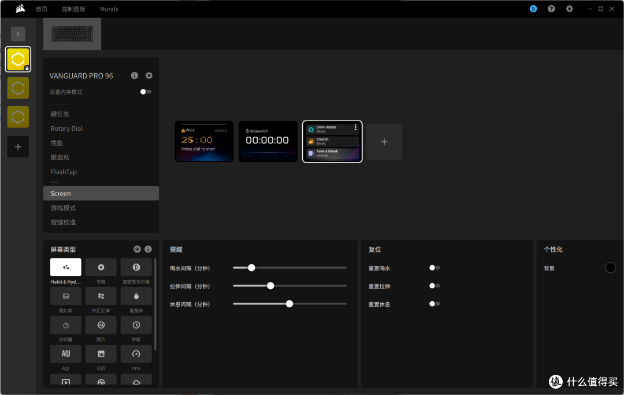Select the FPS gauge screen type
Screen dimensions: 624x395
(x=136, y=353)
